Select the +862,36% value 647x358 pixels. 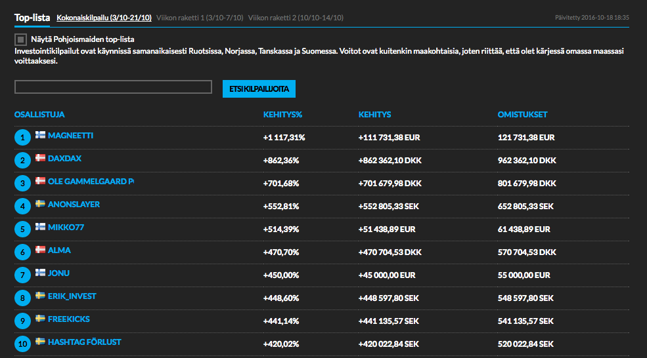(281, 161)
